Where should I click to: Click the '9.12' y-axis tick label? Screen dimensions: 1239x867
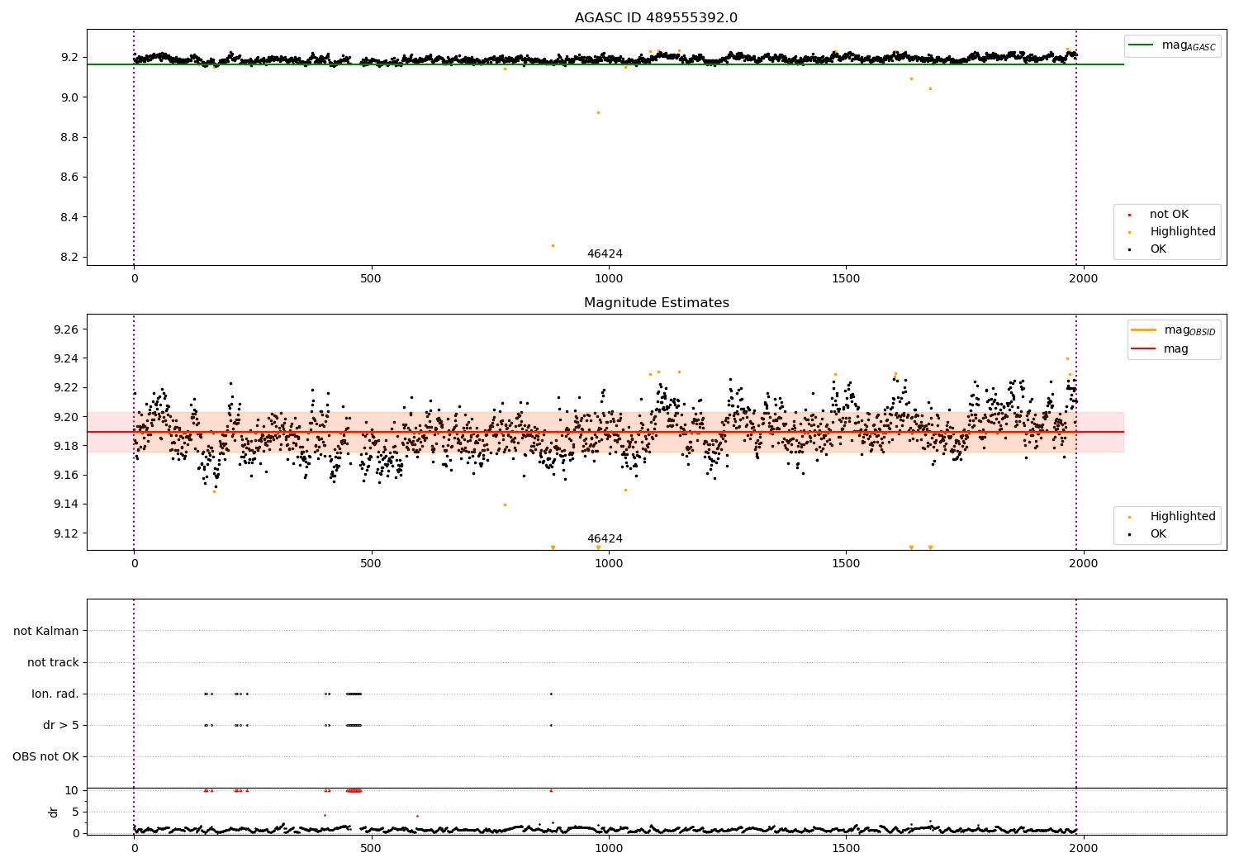point(66,533)
